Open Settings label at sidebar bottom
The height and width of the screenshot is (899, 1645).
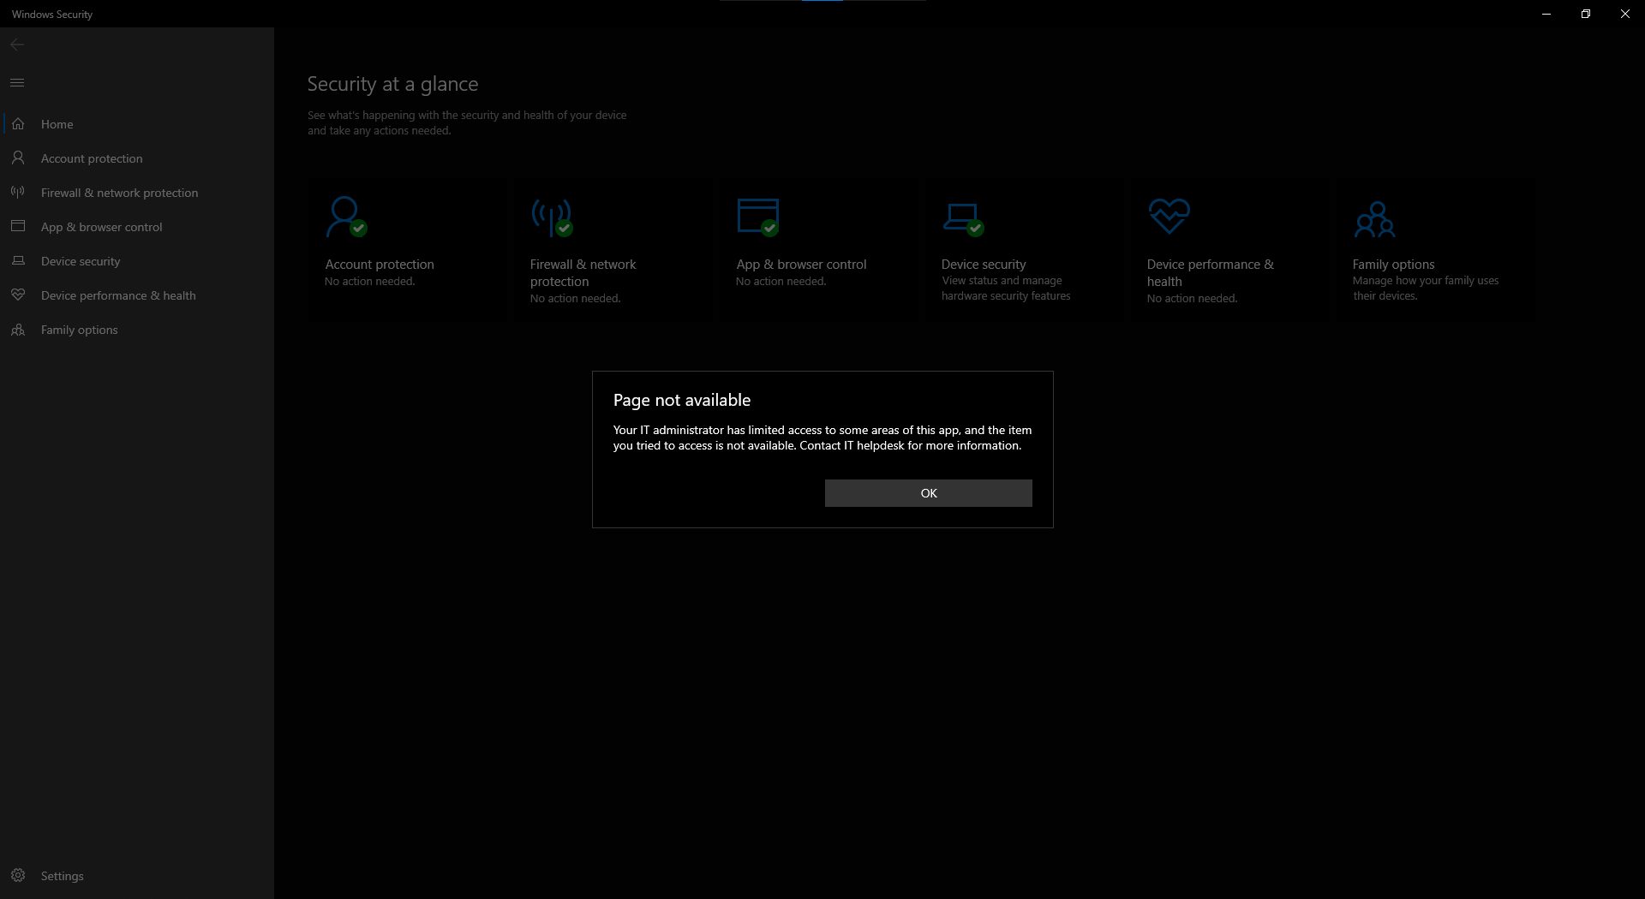63,876
